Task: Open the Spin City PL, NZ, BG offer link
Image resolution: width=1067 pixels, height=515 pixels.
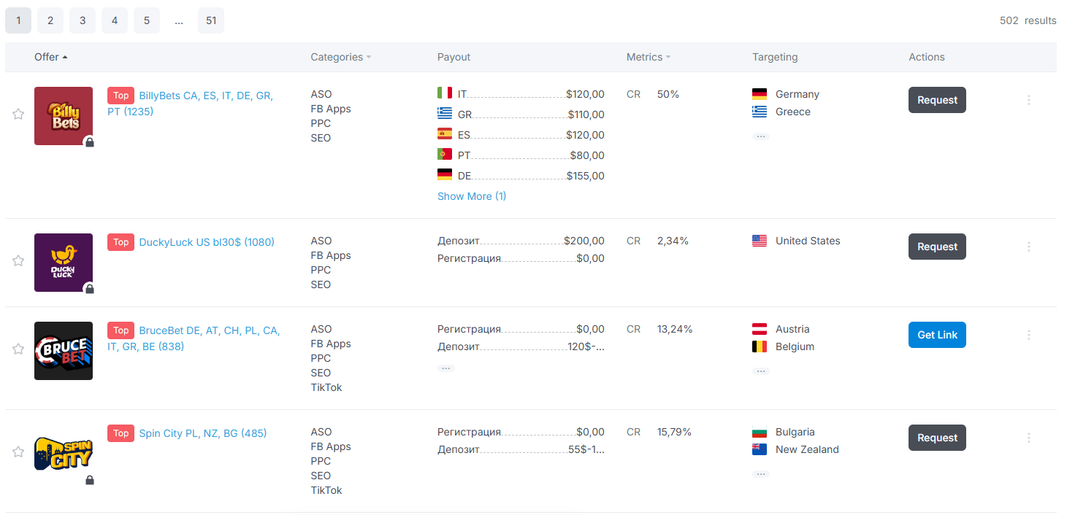Action: (202, 433)
